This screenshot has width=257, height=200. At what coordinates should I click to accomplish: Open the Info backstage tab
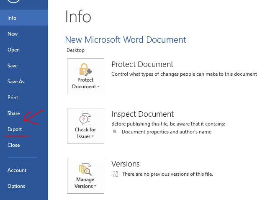pos(24,18)
